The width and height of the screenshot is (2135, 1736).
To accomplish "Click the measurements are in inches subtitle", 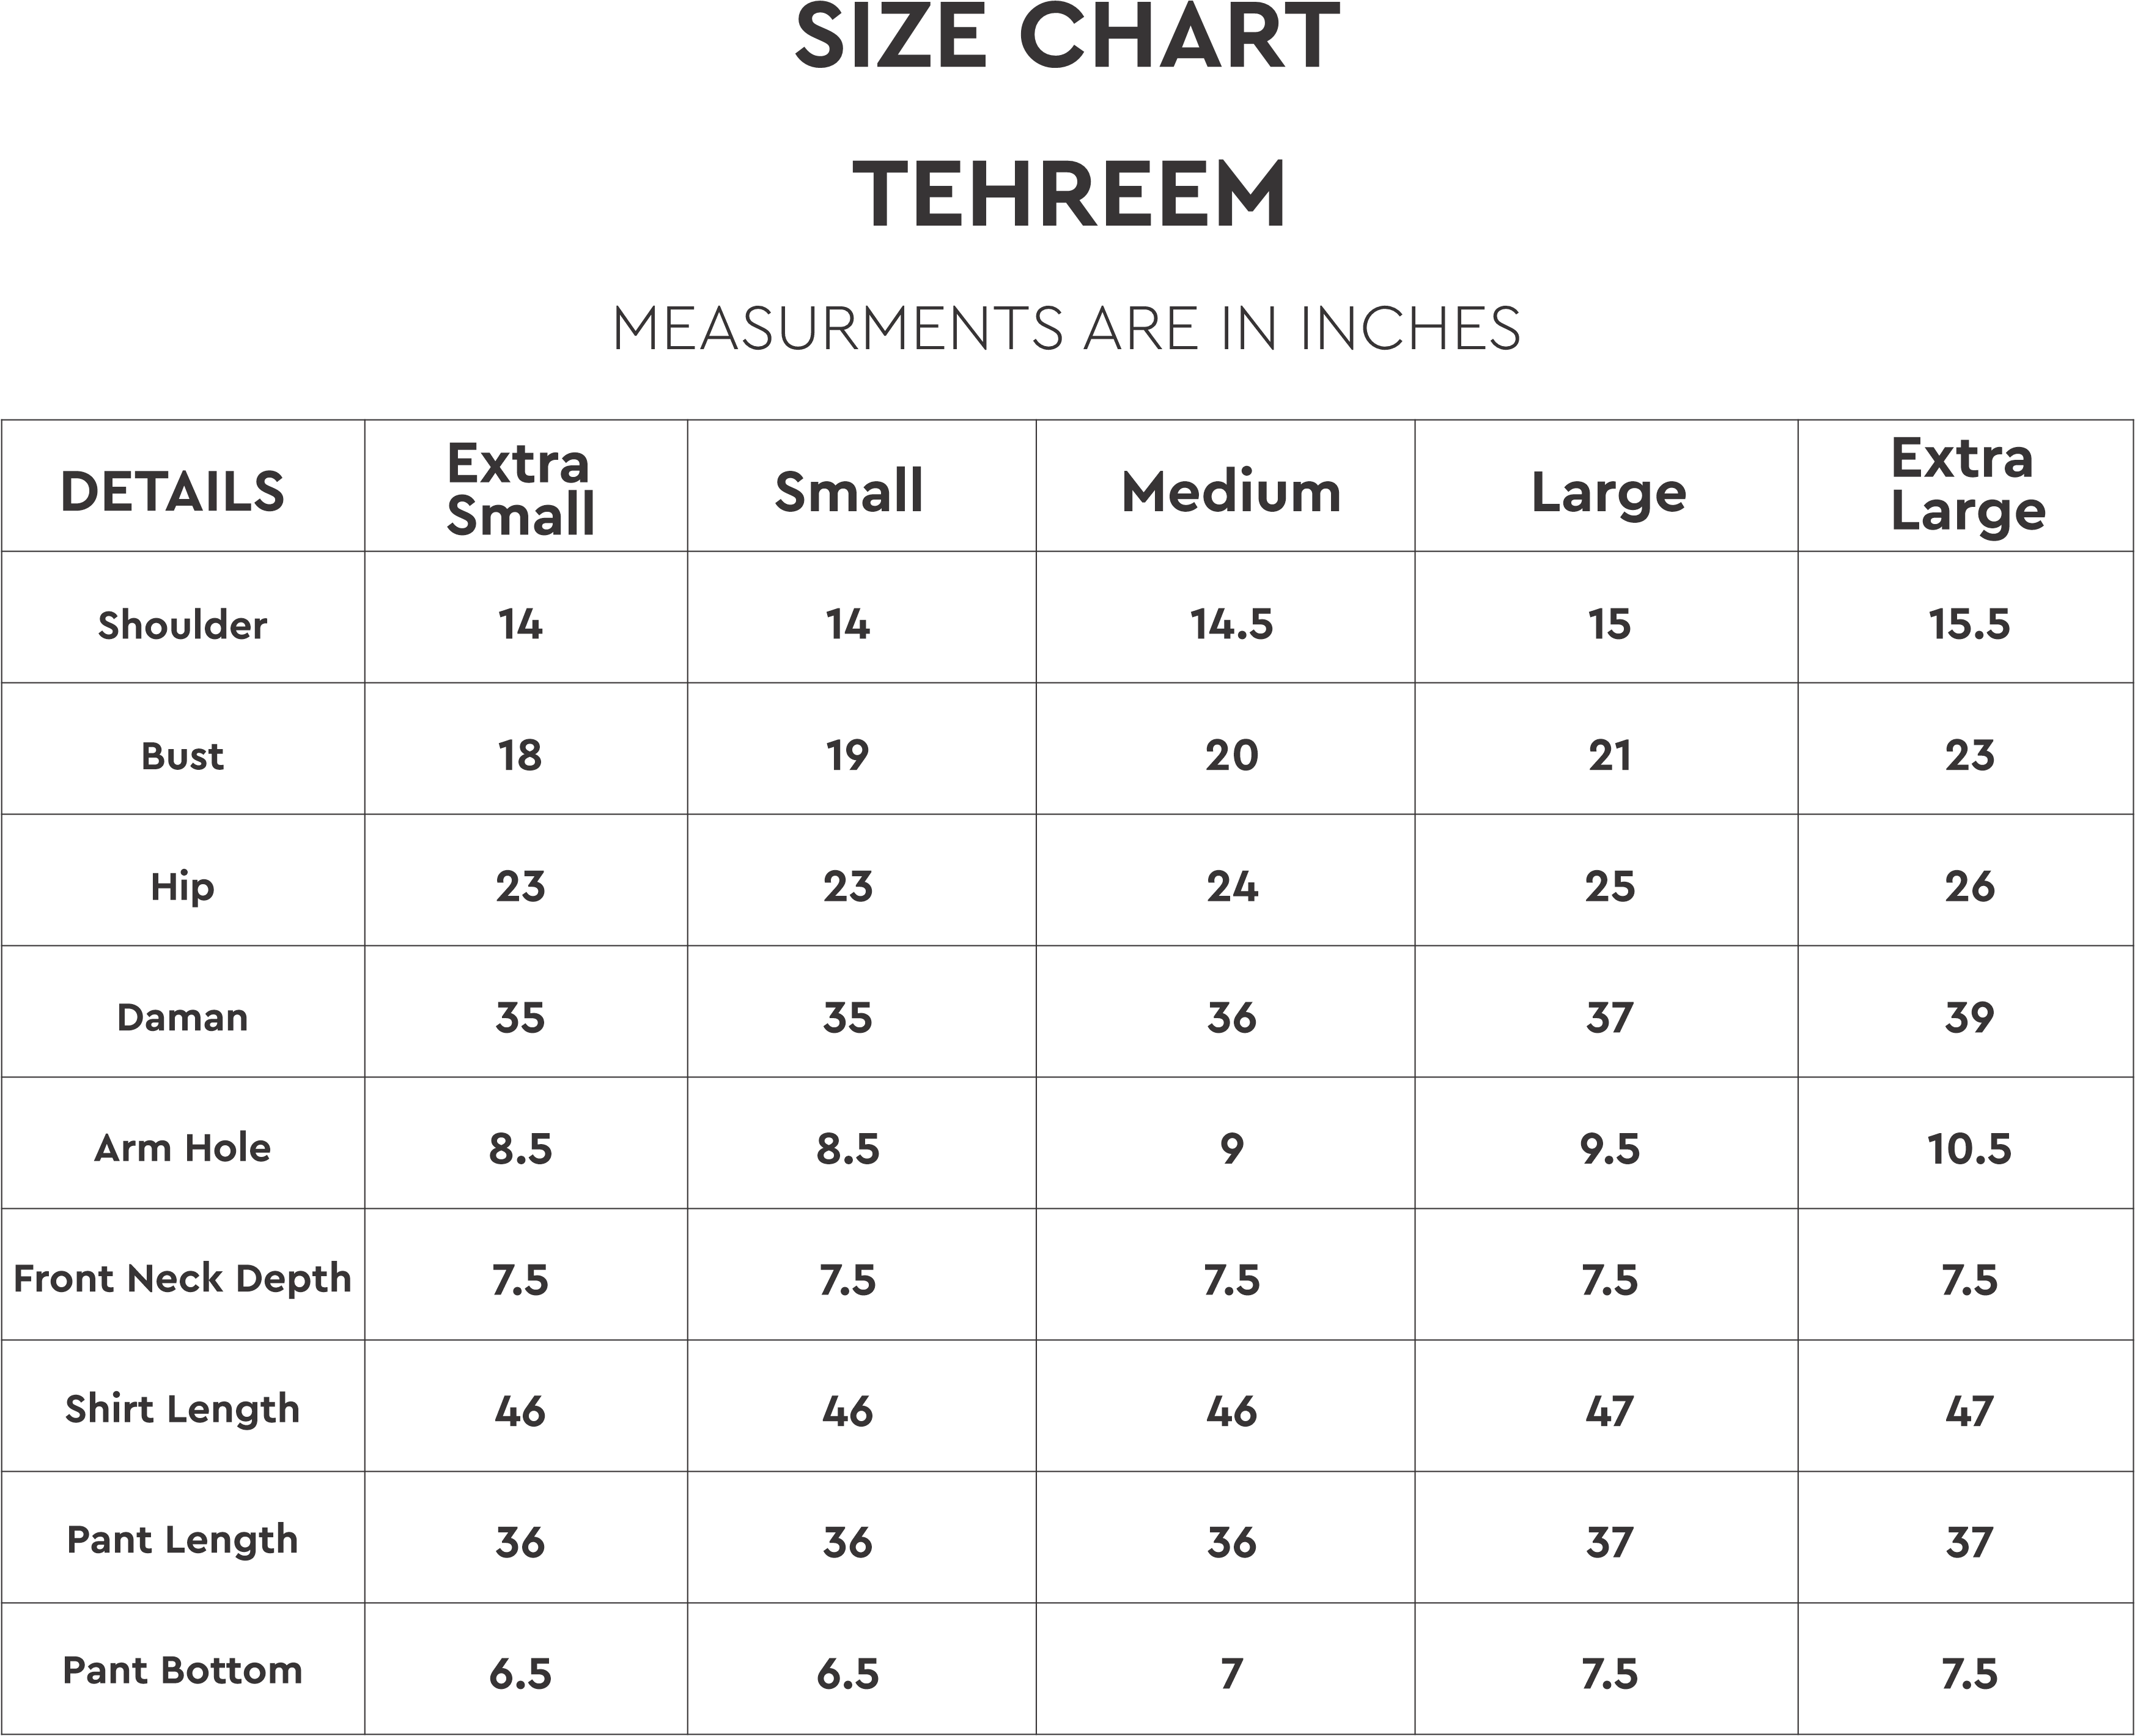I will point(1067,328).
